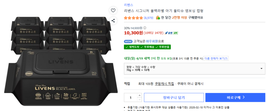Viewport: 267px width, 111px height.
Task: Click the five-star rating icons
Action: (133, 18)
